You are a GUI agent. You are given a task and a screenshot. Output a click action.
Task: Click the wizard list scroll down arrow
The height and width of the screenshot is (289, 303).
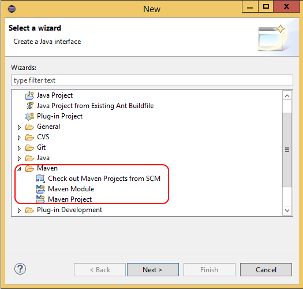(x=287, y=210)
